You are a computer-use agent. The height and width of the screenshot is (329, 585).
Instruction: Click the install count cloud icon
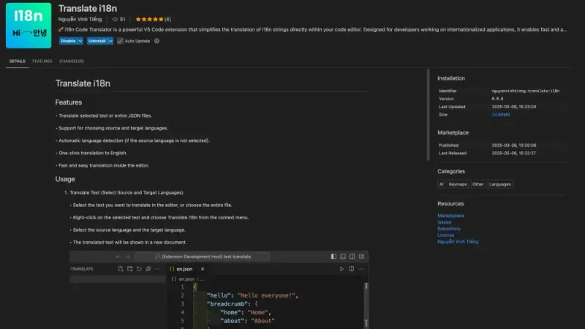115,20
